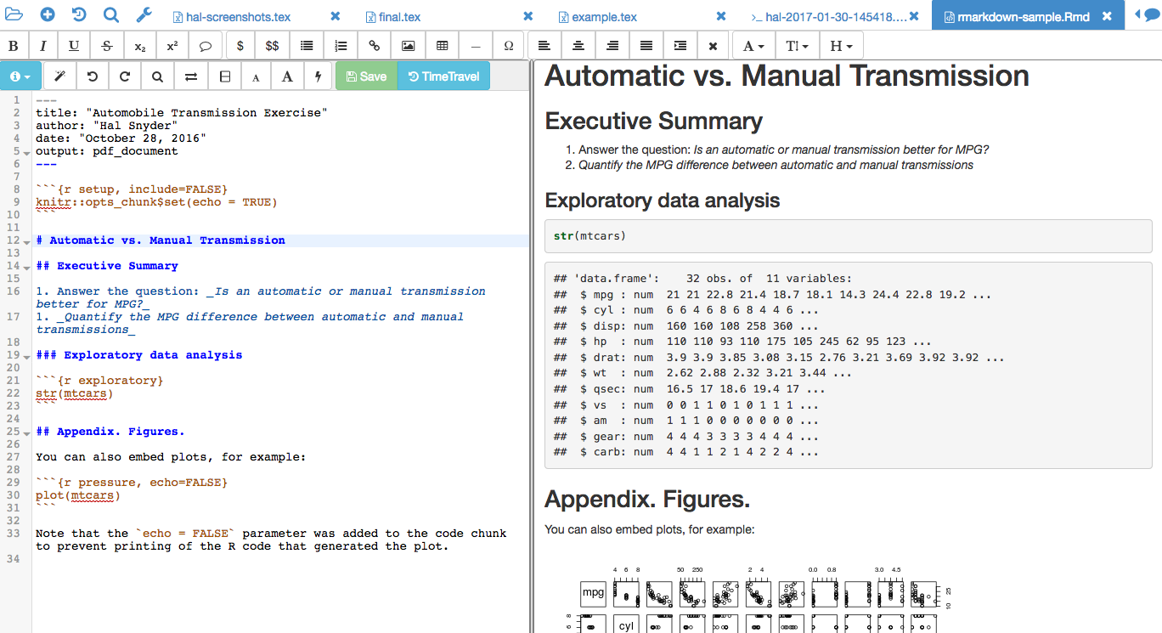Insert an image into the document
Viewport: 1162px width, 633px height.
point(409,46)
